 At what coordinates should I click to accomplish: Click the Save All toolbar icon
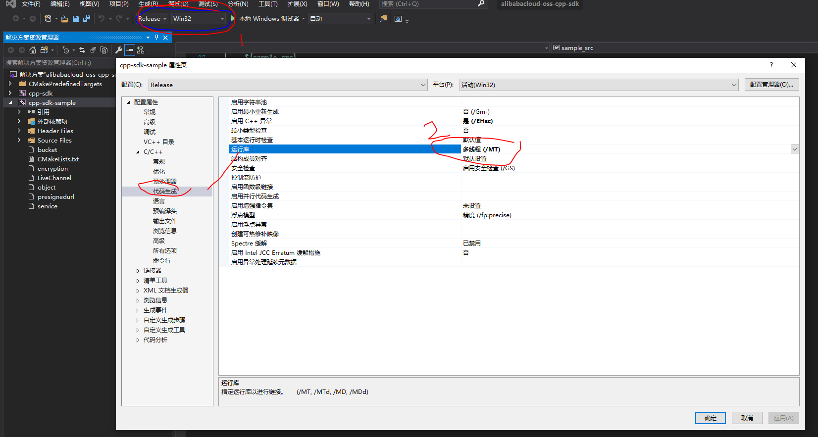coord(87,19)
